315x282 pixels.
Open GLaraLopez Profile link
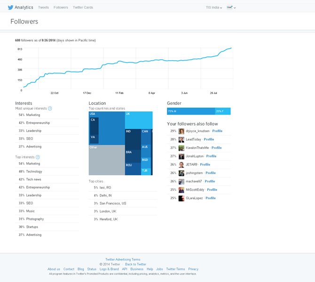(210, 198)
